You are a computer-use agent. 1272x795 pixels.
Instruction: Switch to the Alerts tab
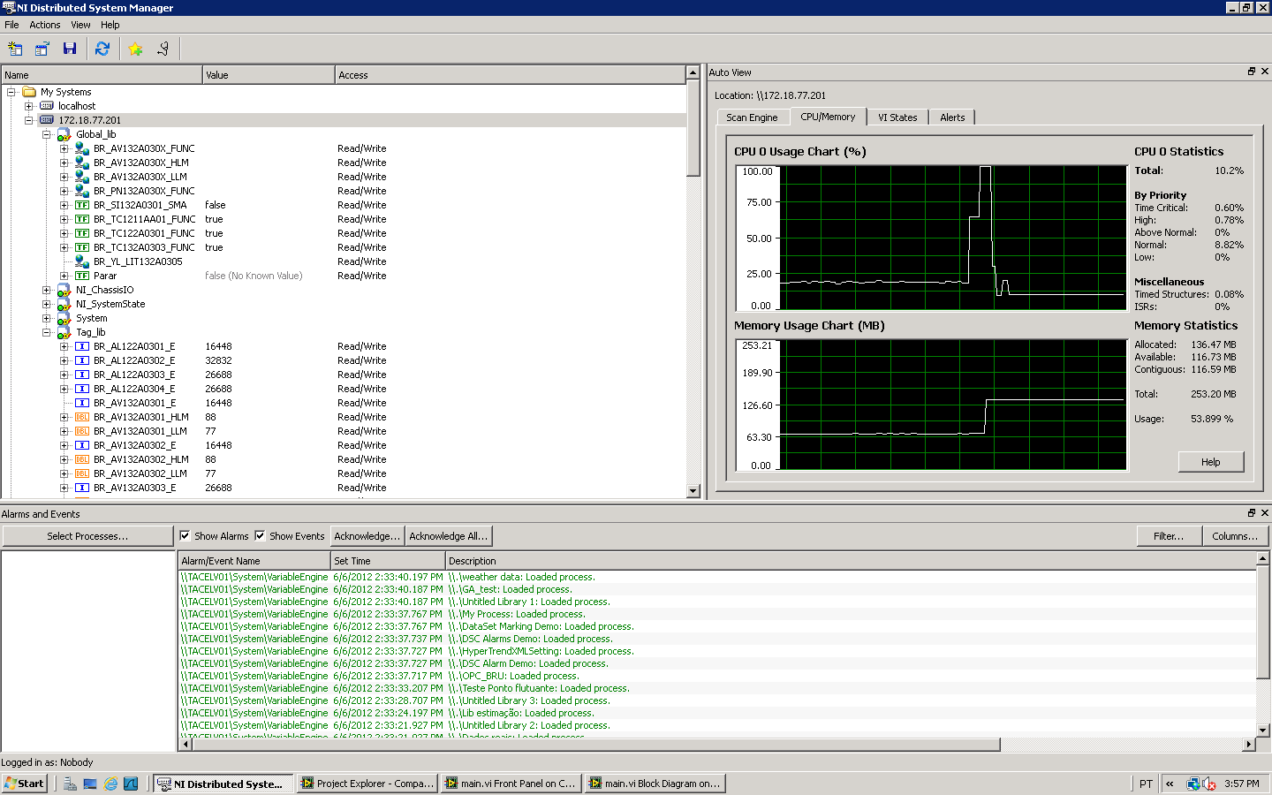952,117
